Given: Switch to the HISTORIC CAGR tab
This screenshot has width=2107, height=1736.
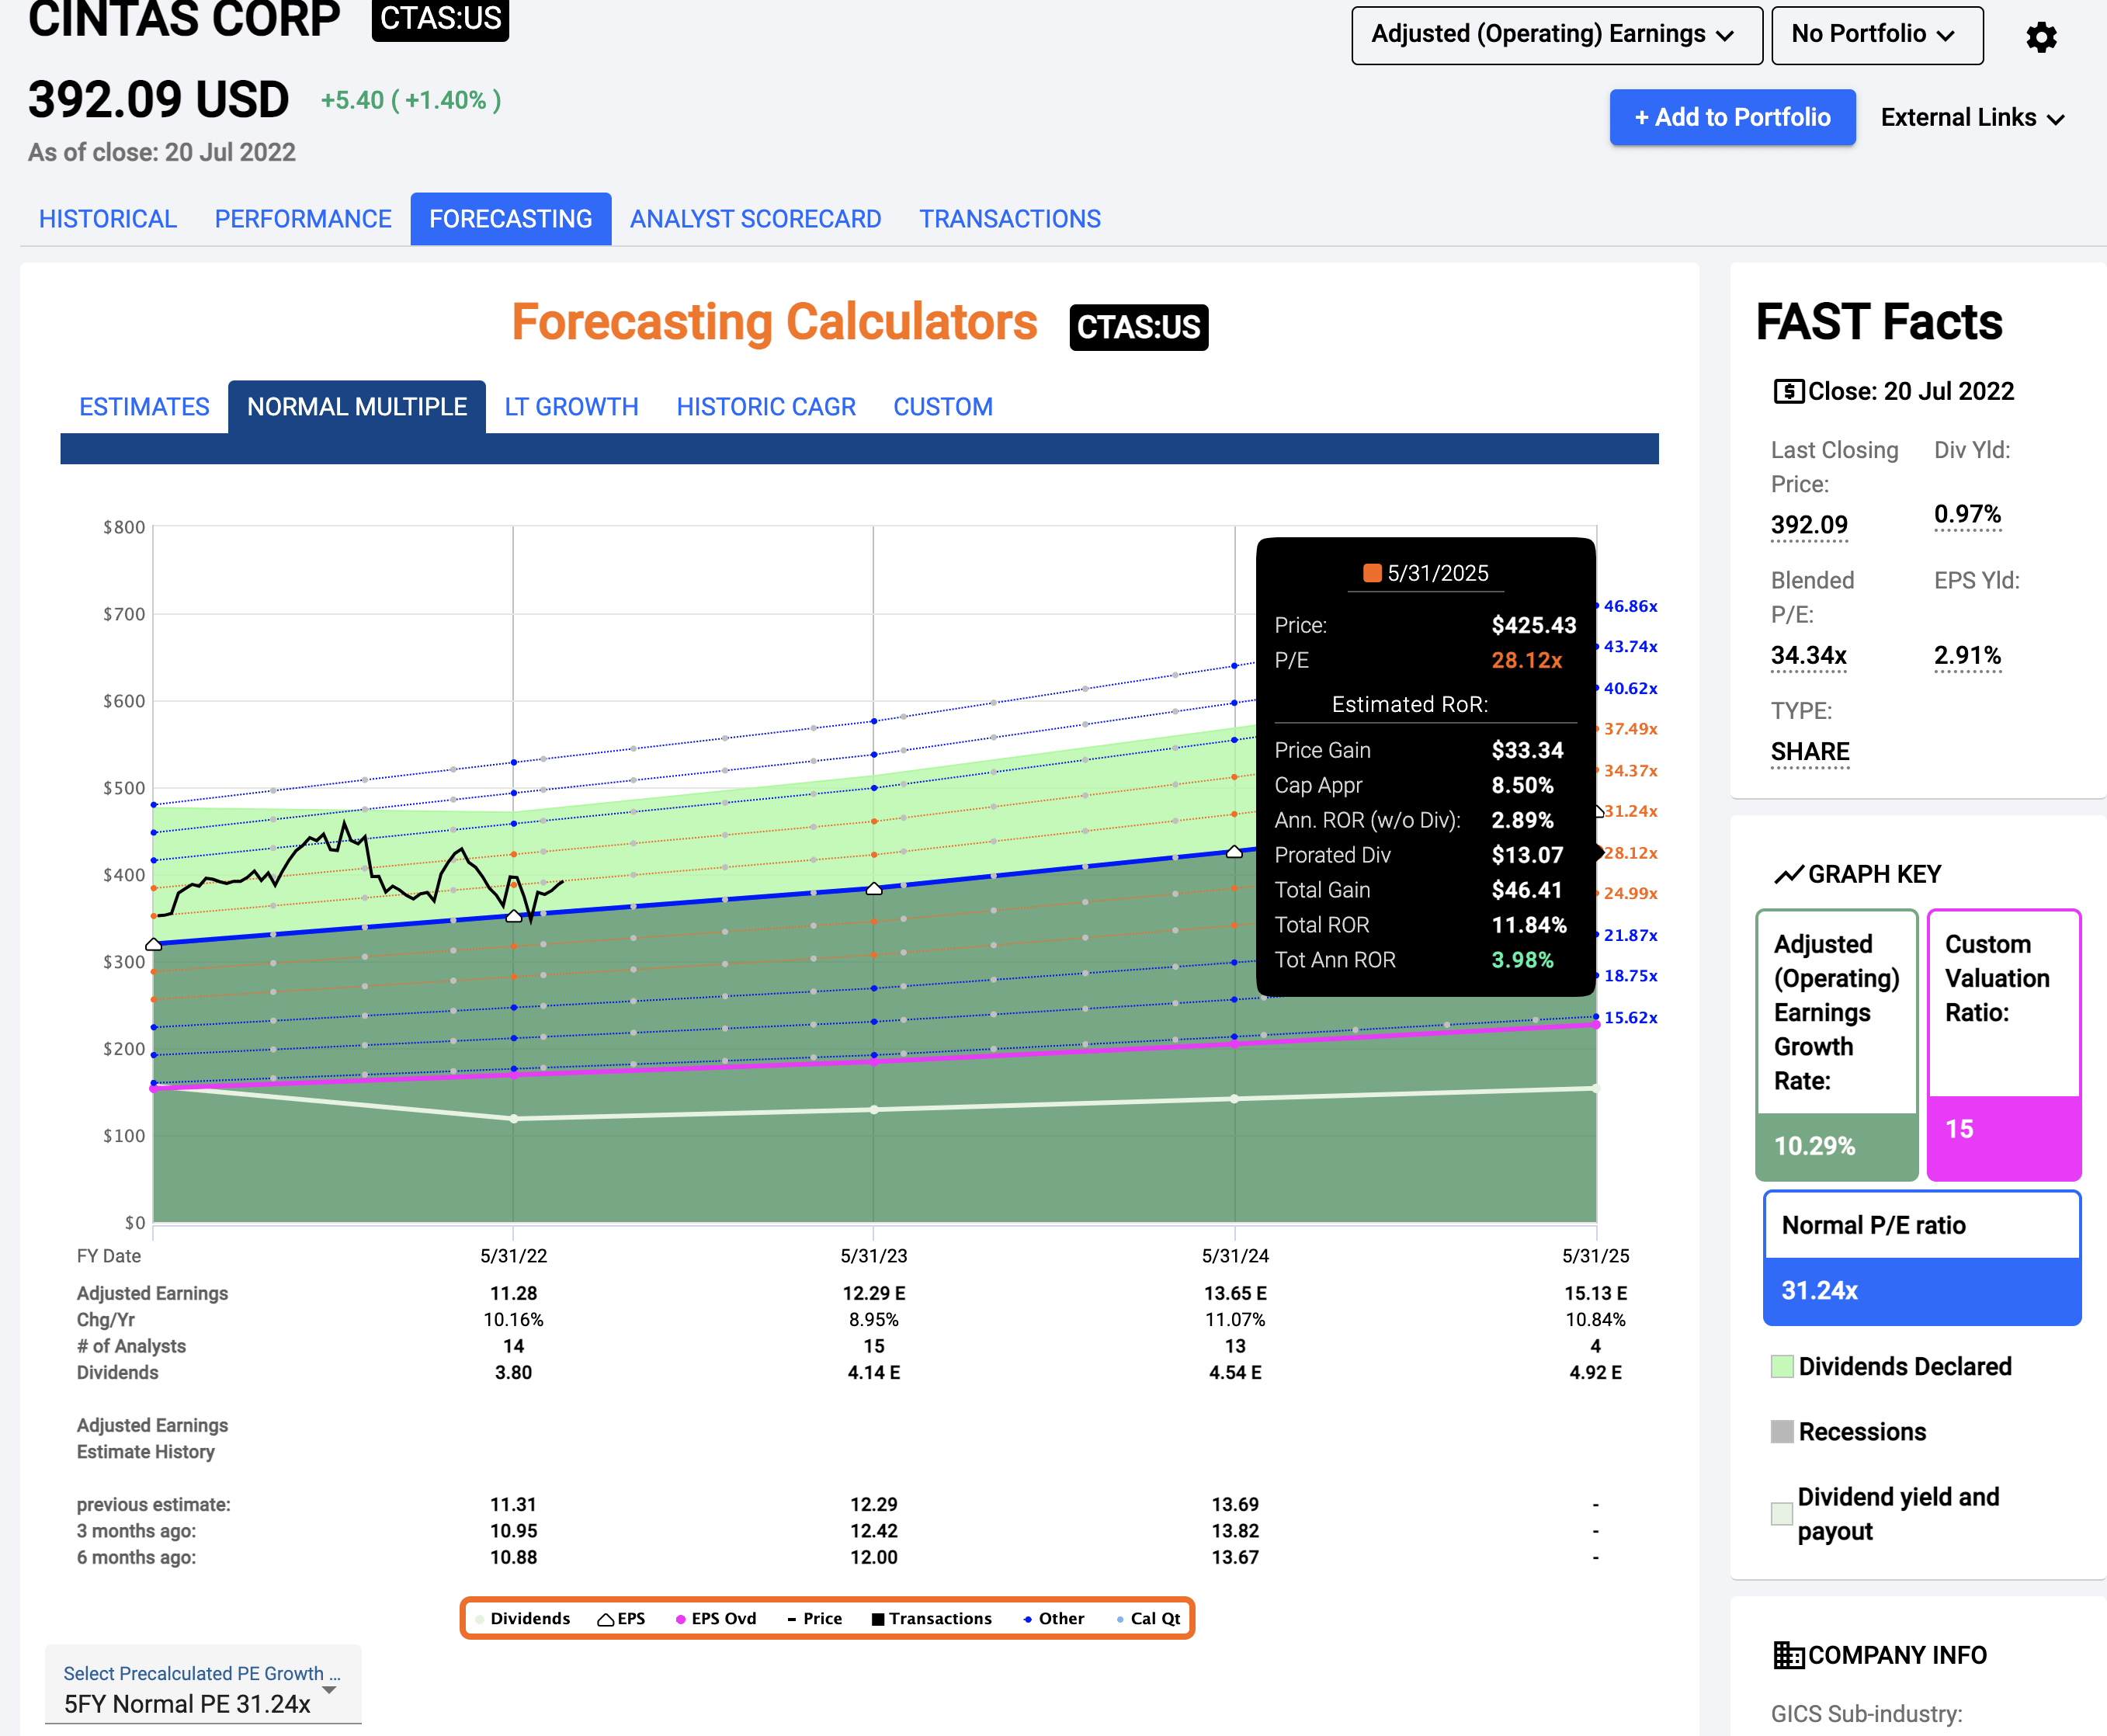Looking at the screenshot, I should click(766, 407).
